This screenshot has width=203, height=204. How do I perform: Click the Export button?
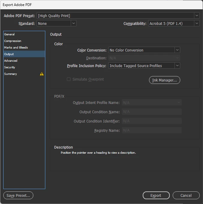[x=156, y=195]
